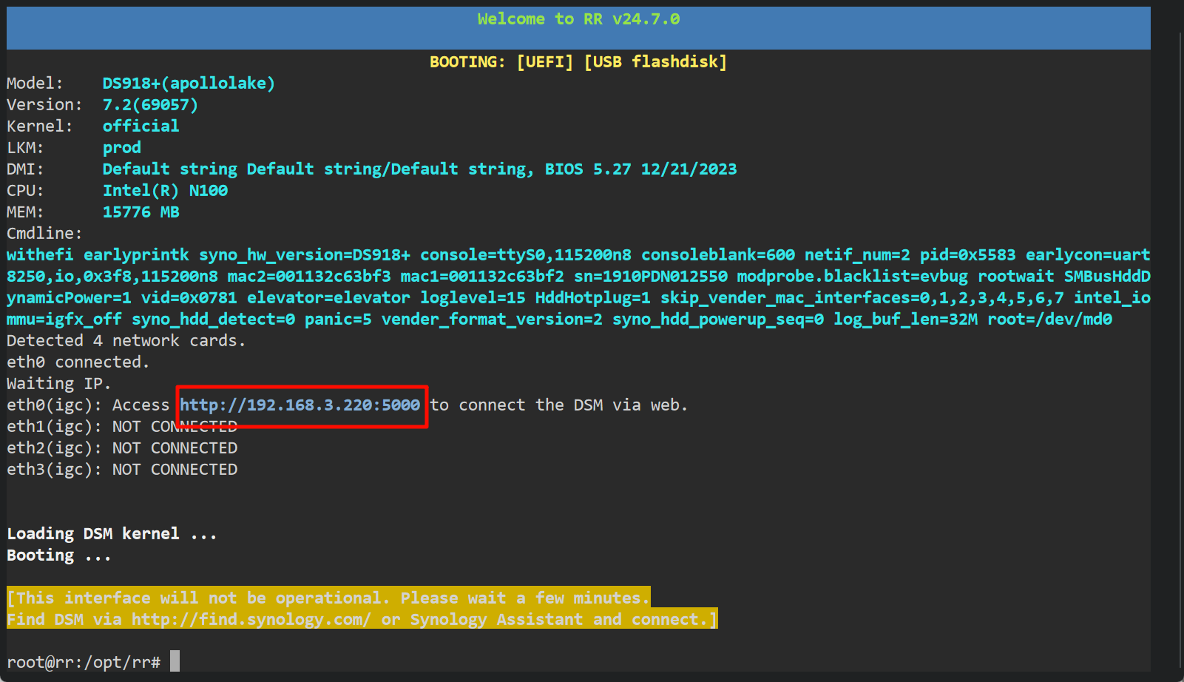Click the "eth0 connected." line

[78, 362]
